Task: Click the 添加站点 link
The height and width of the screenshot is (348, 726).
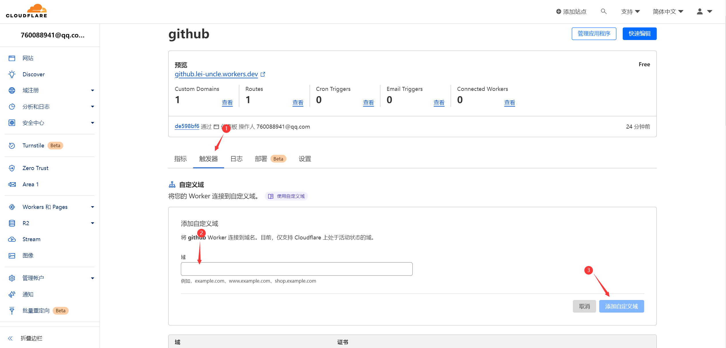Action: pyautogui.click(x=571, y=11)
